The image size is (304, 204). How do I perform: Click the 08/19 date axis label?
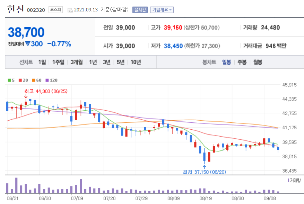206,198
